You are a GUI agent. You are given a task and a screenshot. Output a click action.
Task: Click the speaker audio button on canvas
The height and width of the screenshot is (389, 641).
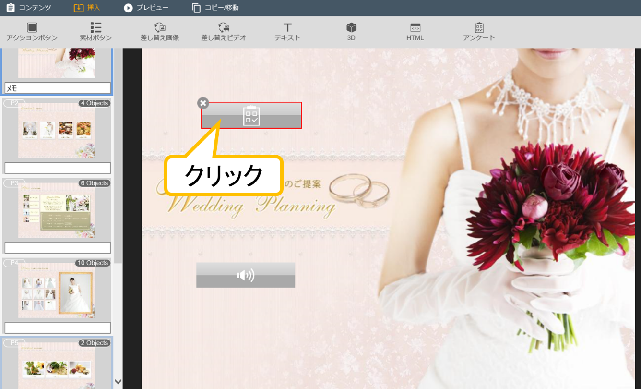246,275
